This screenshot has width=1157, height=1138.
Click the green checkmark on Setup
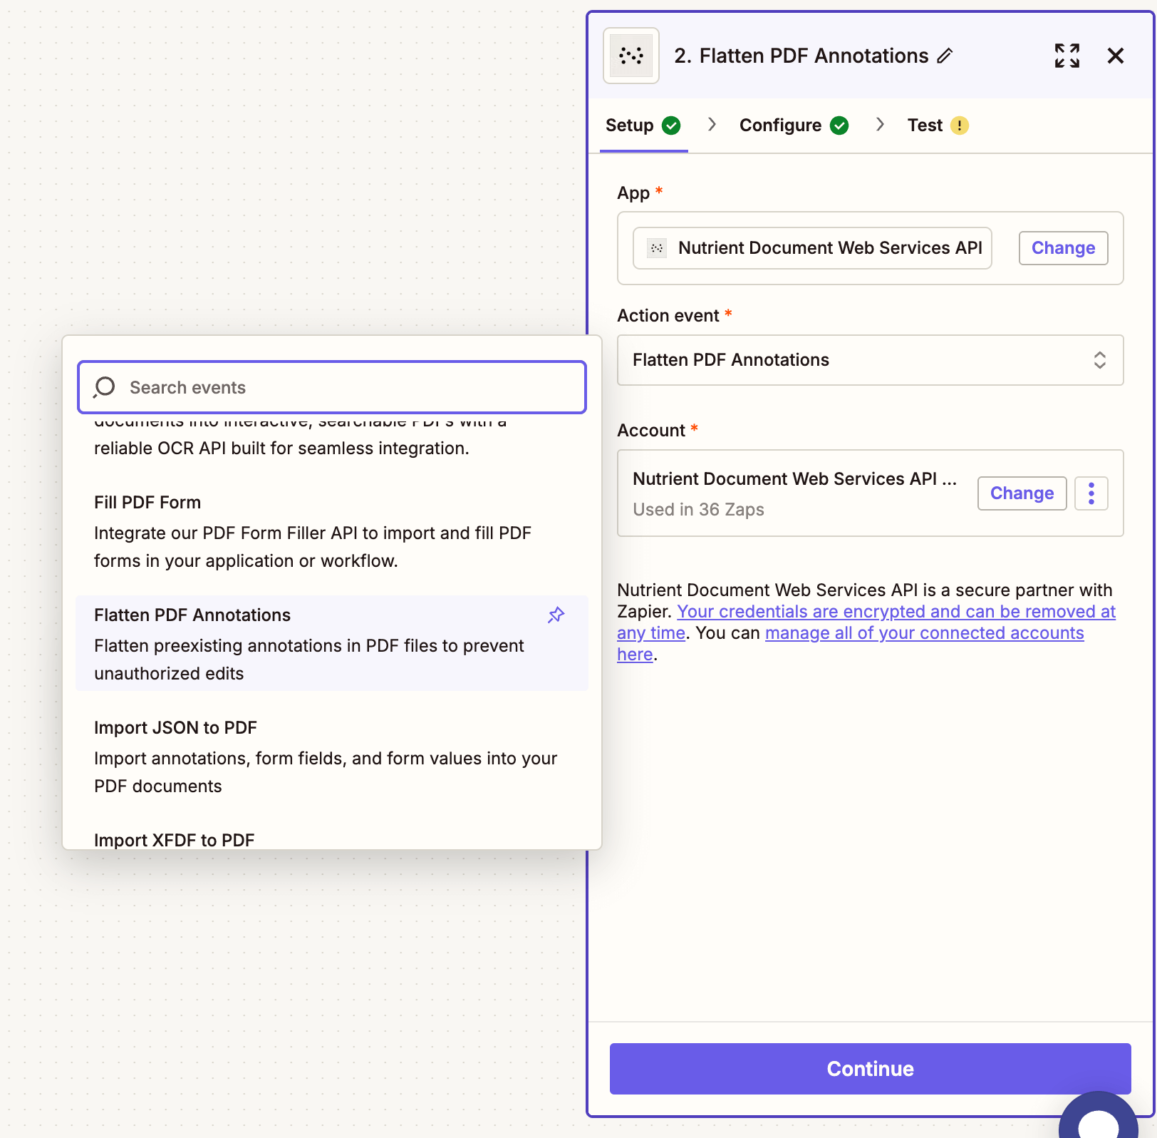tap(670, 125)
